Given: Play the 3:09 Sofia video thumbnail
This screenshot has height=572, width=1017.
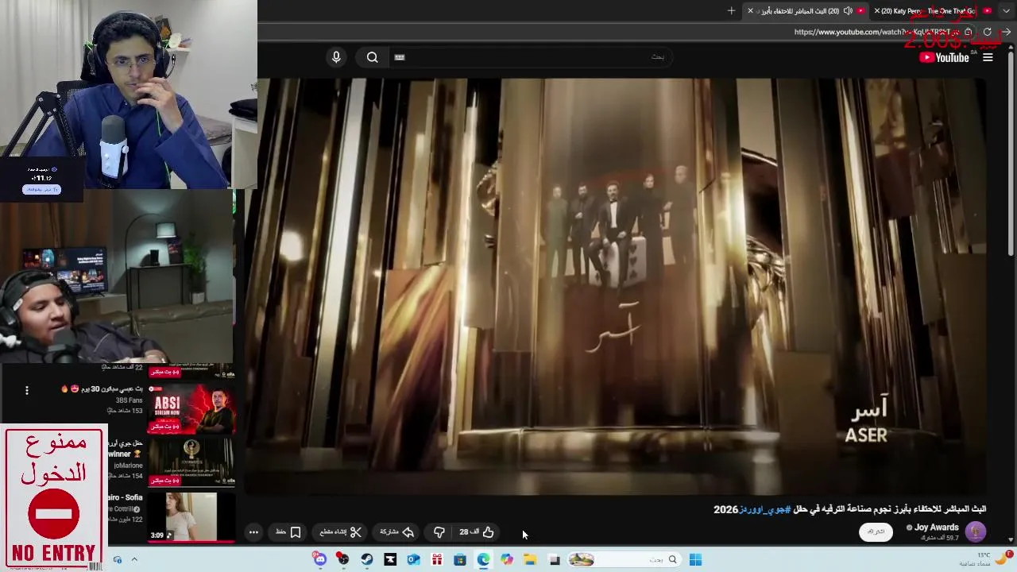Looking at the screenshot, I should click(191, 516).
